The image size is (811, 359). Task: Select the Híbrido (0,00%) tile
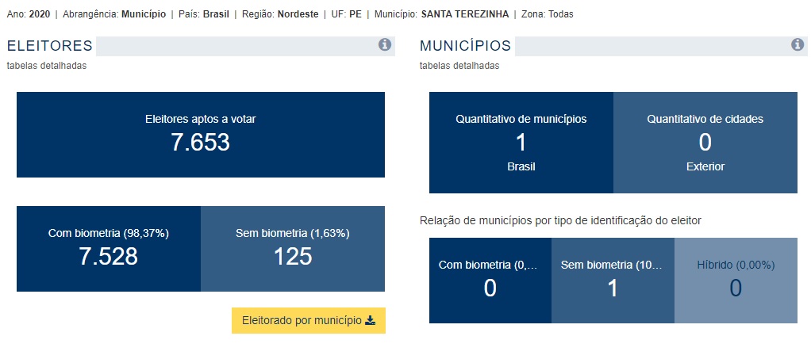coord(736,281)
